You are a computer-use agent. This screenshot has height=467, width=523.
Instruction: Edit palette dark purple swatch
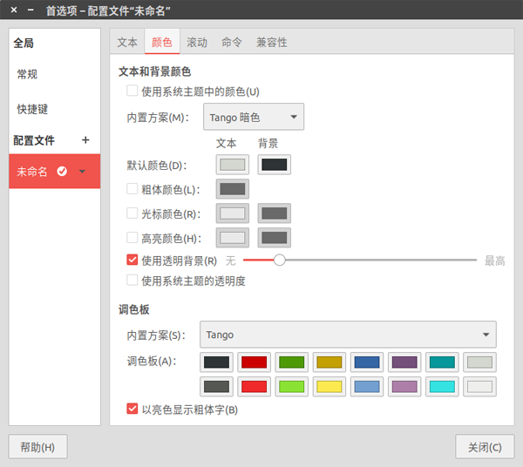pyautogui.click(x=404, y=362)
